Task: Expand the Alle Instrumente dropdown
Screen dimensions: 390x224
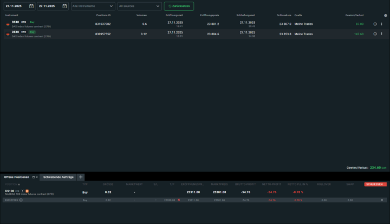Action: tap(93, 6)
